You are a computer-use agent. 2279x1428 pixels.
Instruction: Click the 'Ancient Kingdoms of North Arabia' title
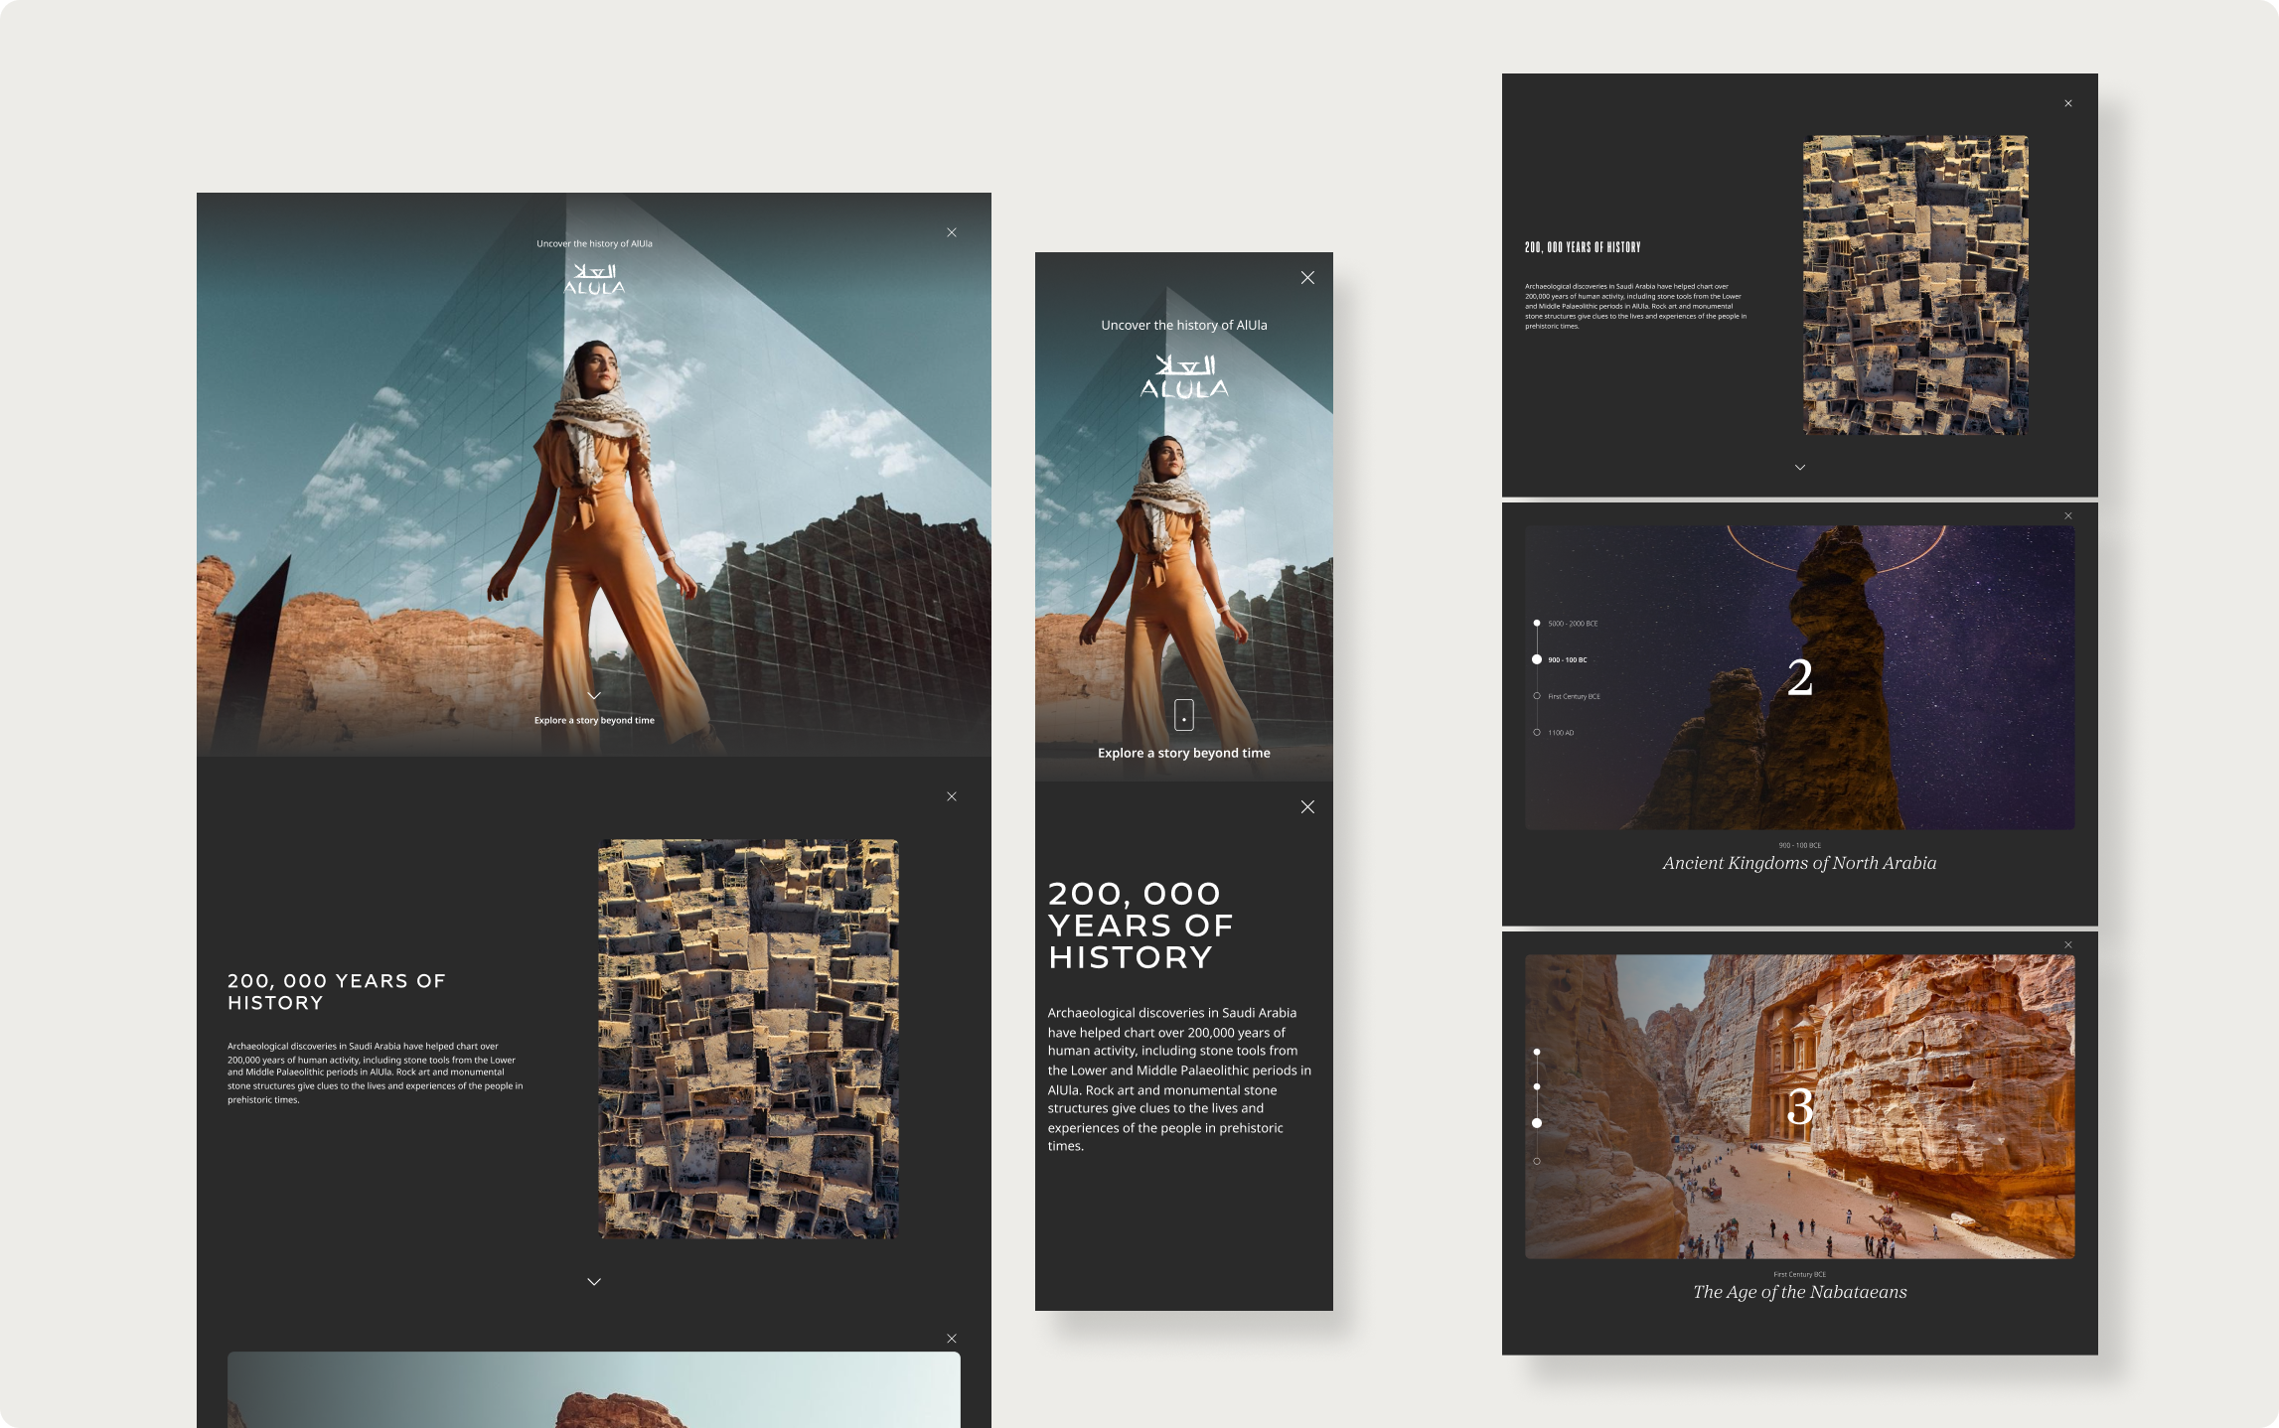[x=1799, y=863]
